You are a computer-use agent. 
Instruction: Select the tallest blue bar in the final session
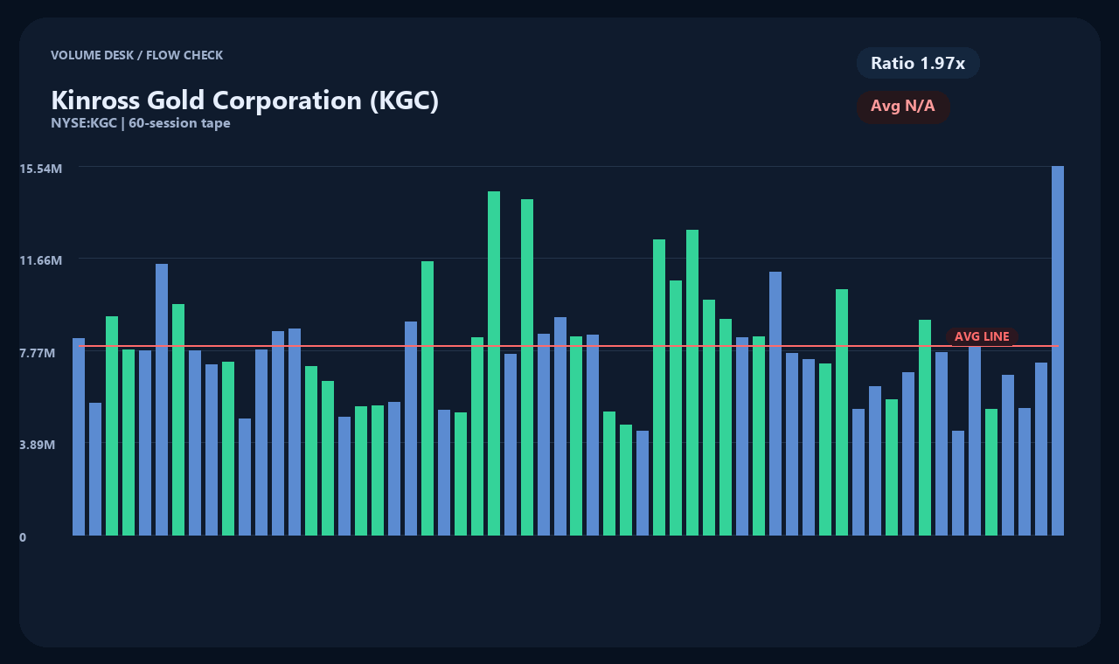point(1058,350)
